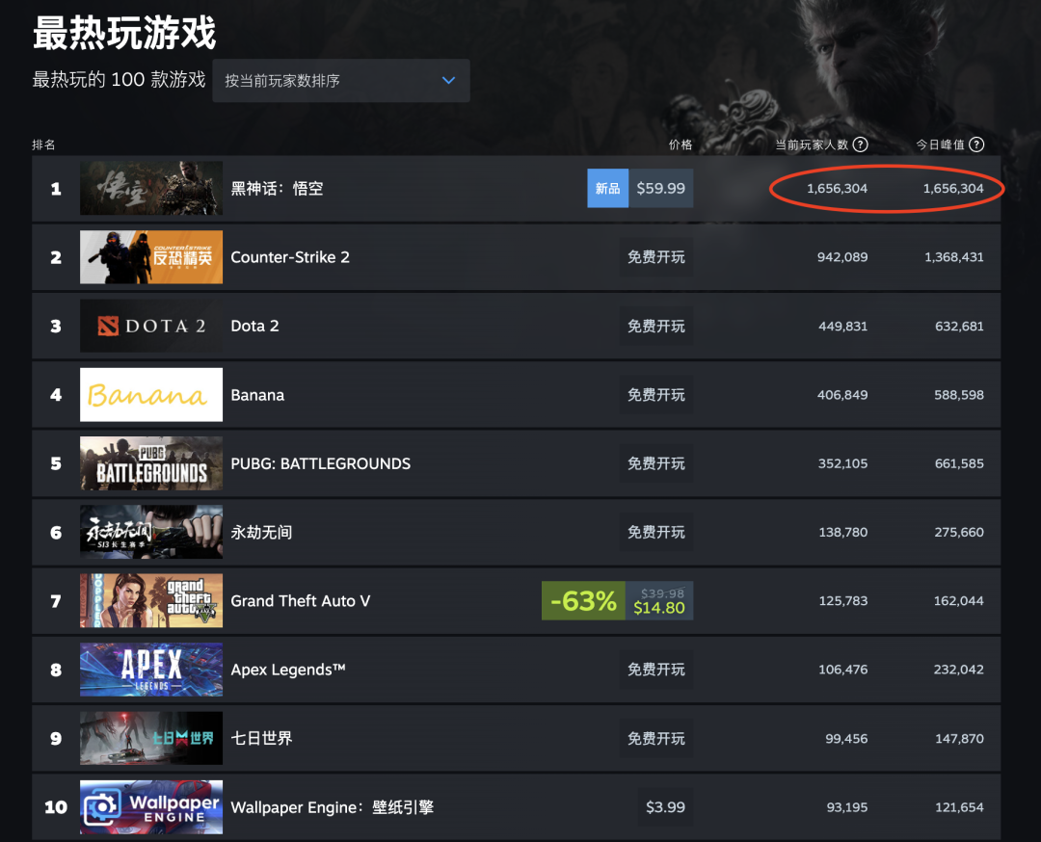1041x842 pixels.
Task: Open the Grand Theft Auto V thumbnail
Action: click(x=151, y=600)
